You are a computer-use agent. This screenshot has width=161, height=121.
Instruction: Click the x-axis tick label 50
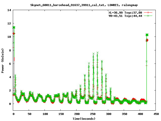pos(29,114)
